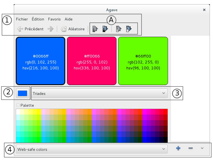The height and width of the screenshot is (162, 213).
Task: Collapse the Palette section expander
Action: tap(18, 105)
